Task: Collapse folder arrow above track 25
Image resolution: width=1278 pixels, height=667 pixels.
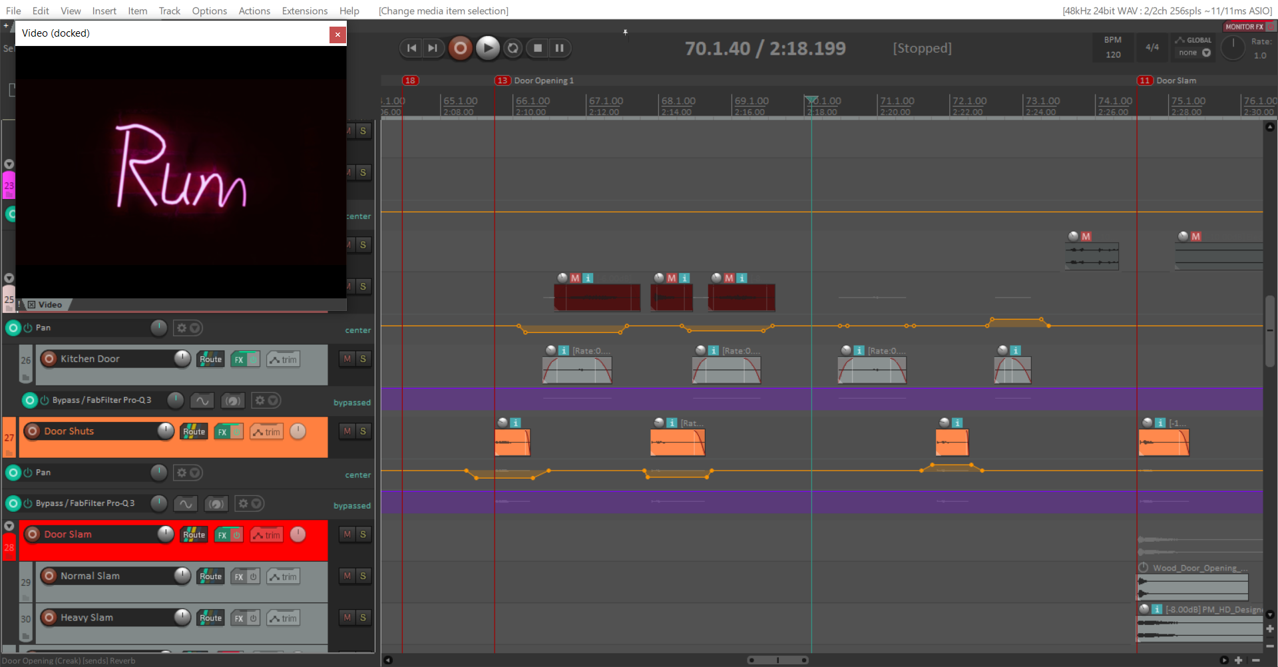Action: click(9, 278)
